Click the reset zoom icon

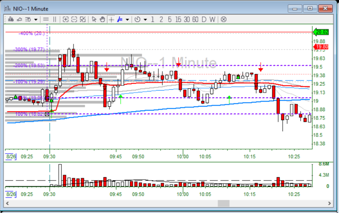coord(83,19)
